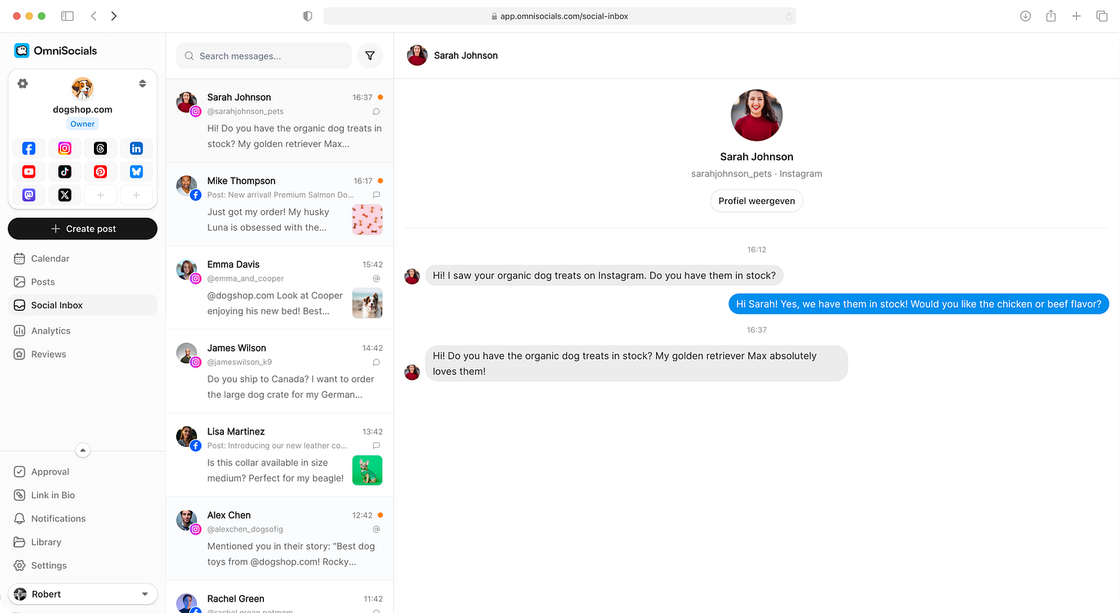
Task: Click the blue reply bubble about chicken or beef
Action: tap(918, 304)
